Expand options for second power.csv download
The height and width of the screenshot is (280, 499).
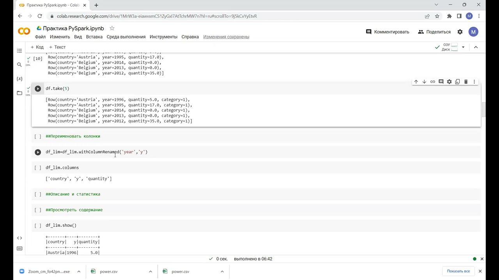tap(222, 271)
